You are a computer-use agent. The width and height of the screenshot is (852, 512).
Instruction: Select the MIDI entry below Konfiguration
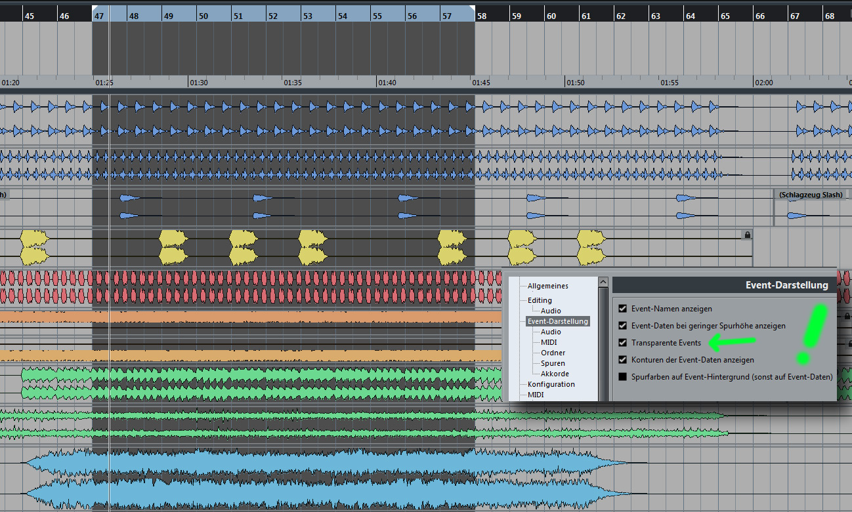[x=536, y=395]
